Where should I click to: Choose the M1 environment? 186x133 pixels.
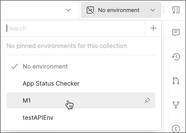tap(81, 100)
